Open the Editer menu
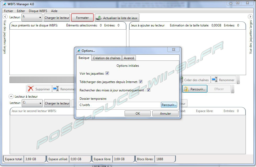 pos(21,11)
